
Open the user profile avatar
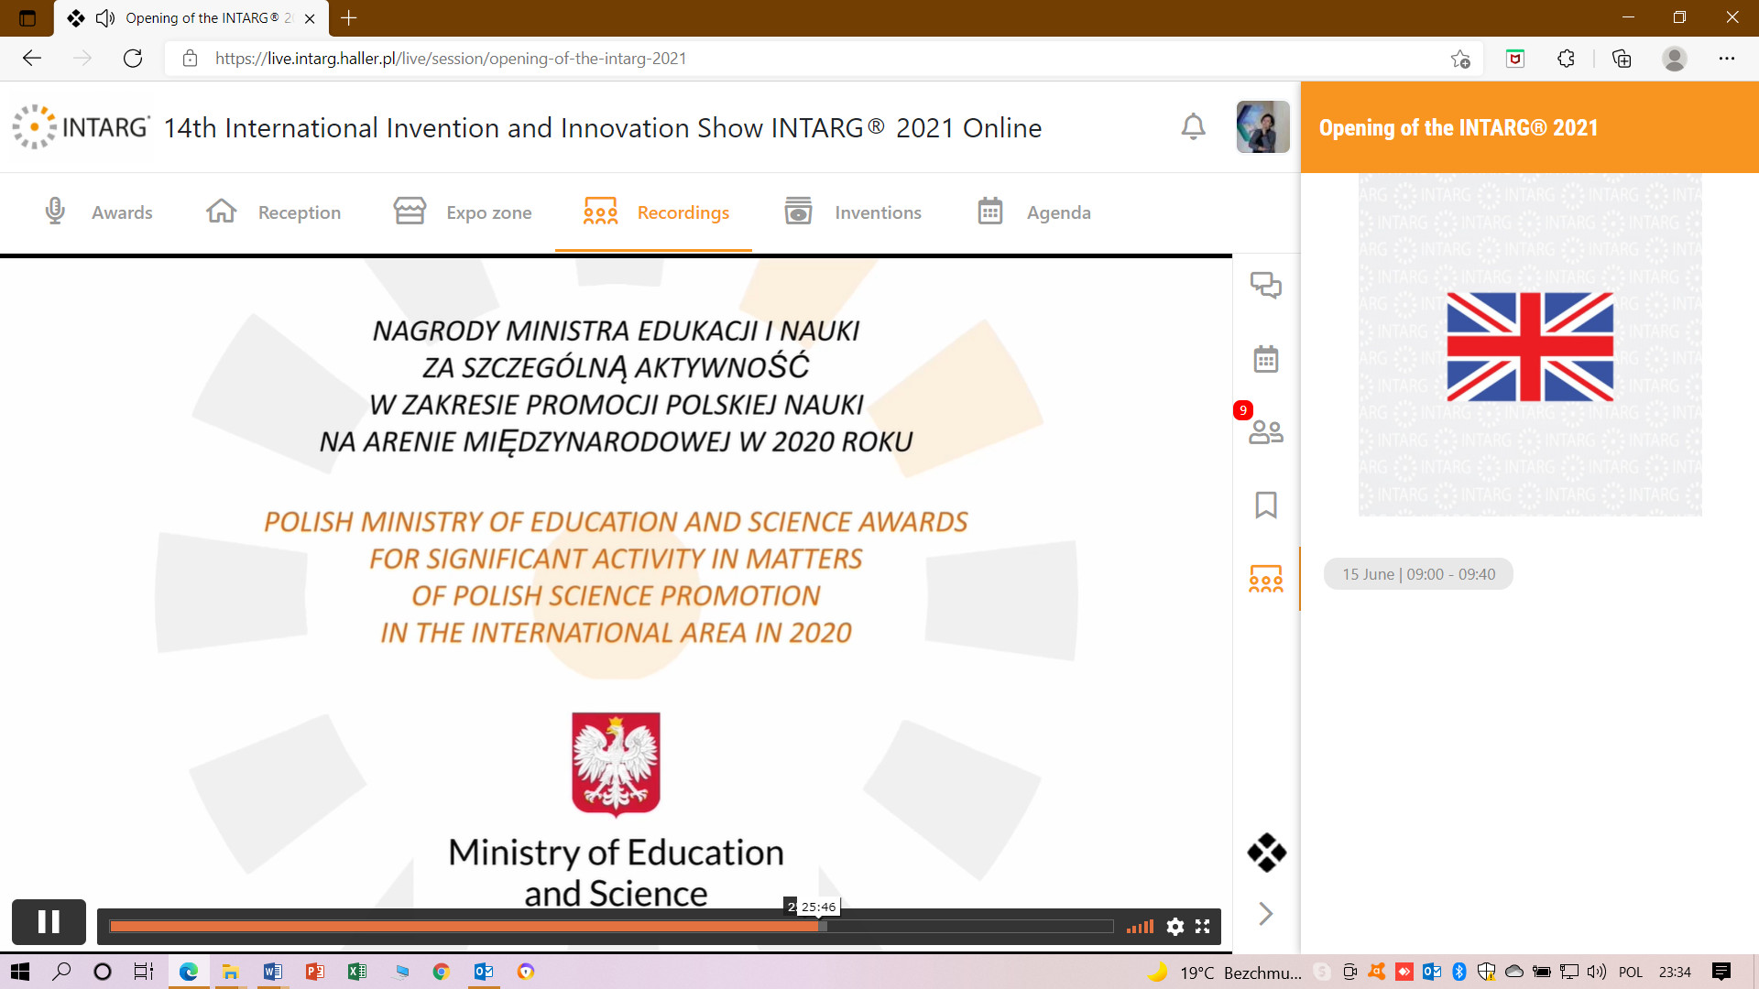(x=1262, y=126)
